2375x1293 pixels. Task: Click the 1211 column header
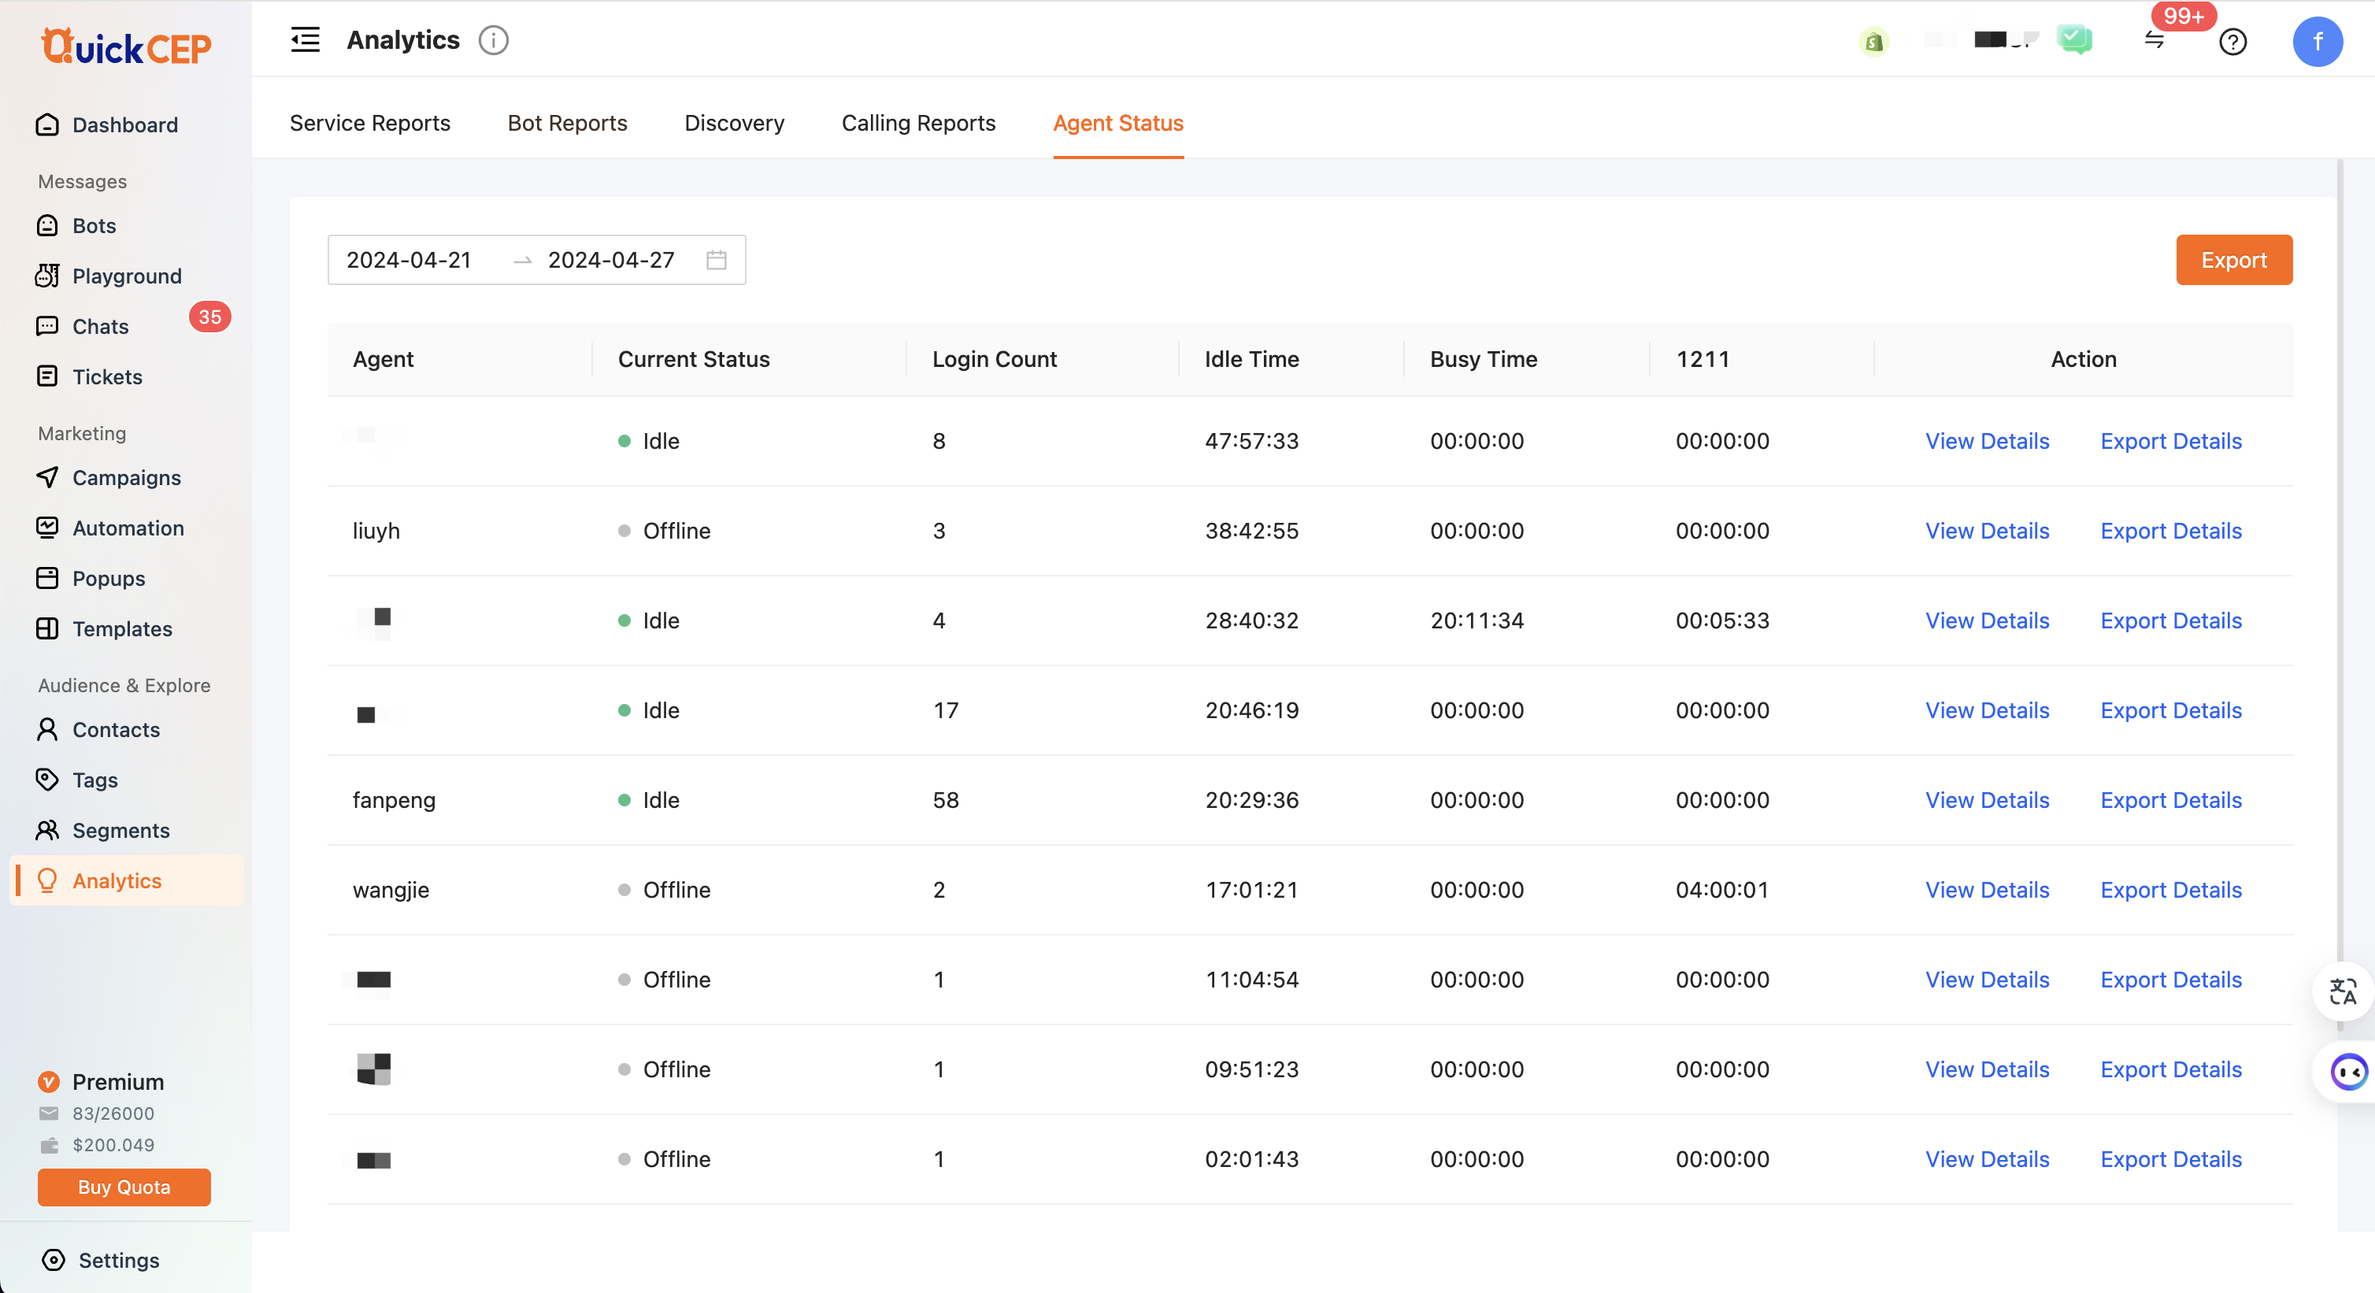(x=1702, y=359)
